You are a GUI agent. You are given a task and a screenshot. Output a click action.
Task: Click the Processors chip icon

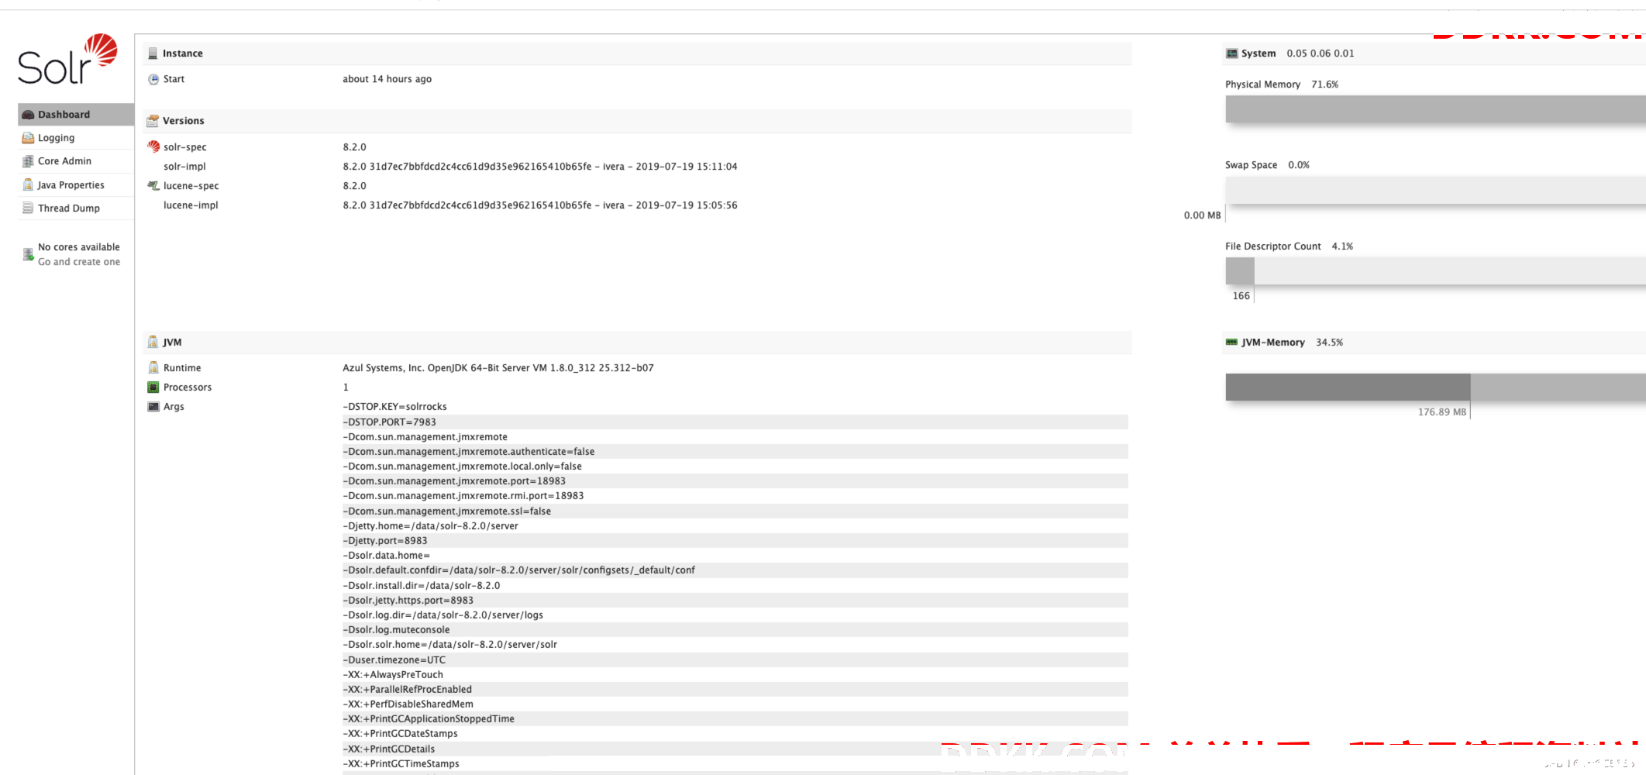click(153, 387)
